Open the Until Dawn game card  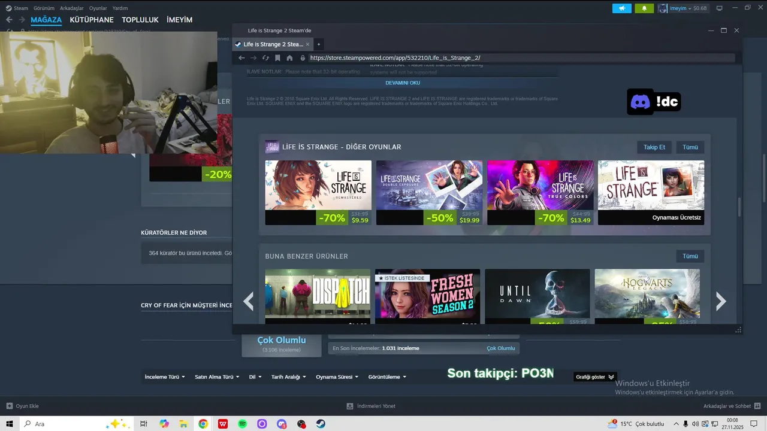[x=537, y=296]
